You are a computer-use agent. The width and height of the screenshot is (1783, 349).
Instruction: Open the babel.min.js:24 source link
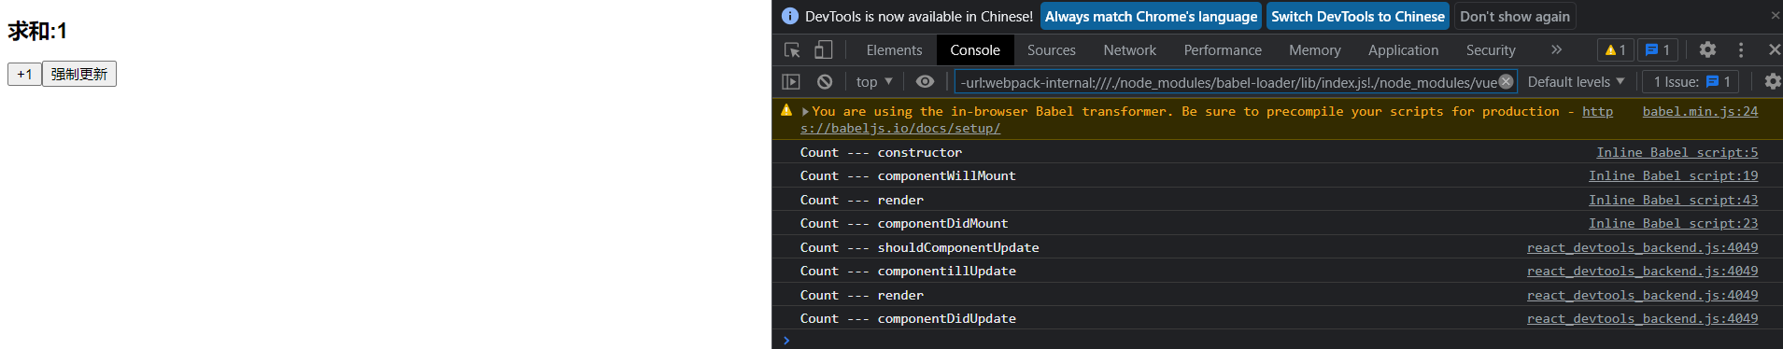pyautogui.click(x=1700, y=111)
